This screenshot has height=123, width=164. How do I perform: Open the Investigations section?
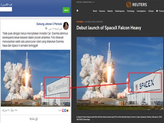pyautogui.click(x=141, y=11)
